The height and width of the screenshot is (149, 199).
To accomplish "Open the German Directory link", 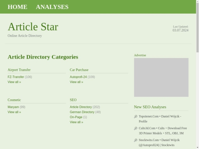I will (x=82, y=112).
